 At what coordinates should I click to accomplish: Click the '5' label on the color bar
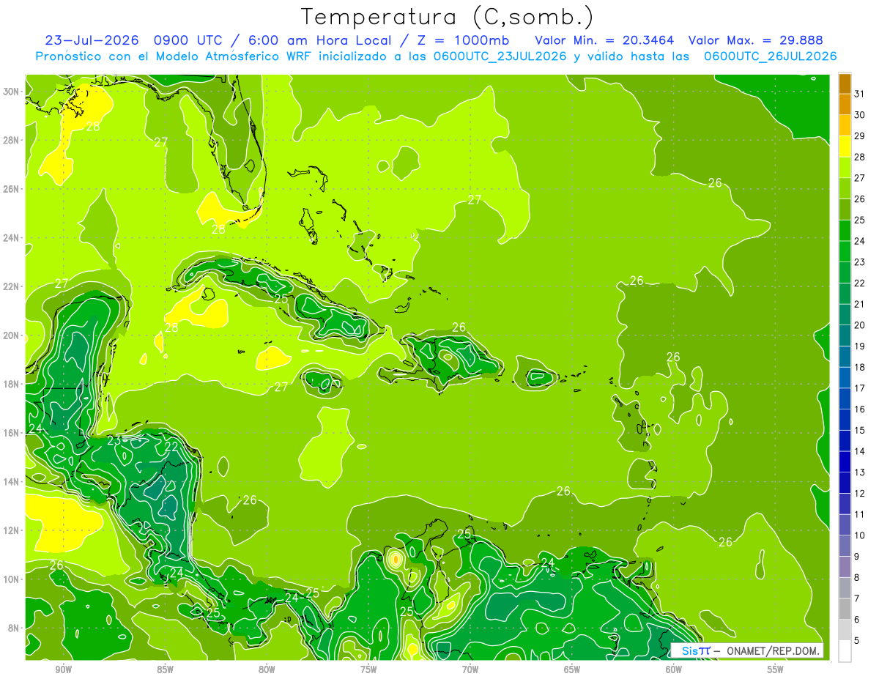point(857,641)
